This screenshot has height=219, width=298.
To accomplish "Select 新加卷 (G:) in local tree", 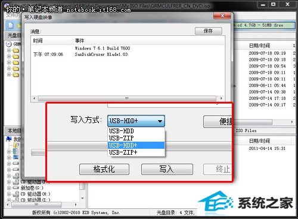I will [x=32, y=187].
